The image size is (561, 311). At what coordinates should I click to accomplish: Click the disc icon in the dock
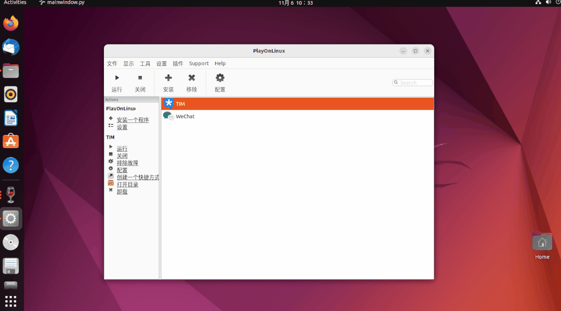tap(11, 242)
